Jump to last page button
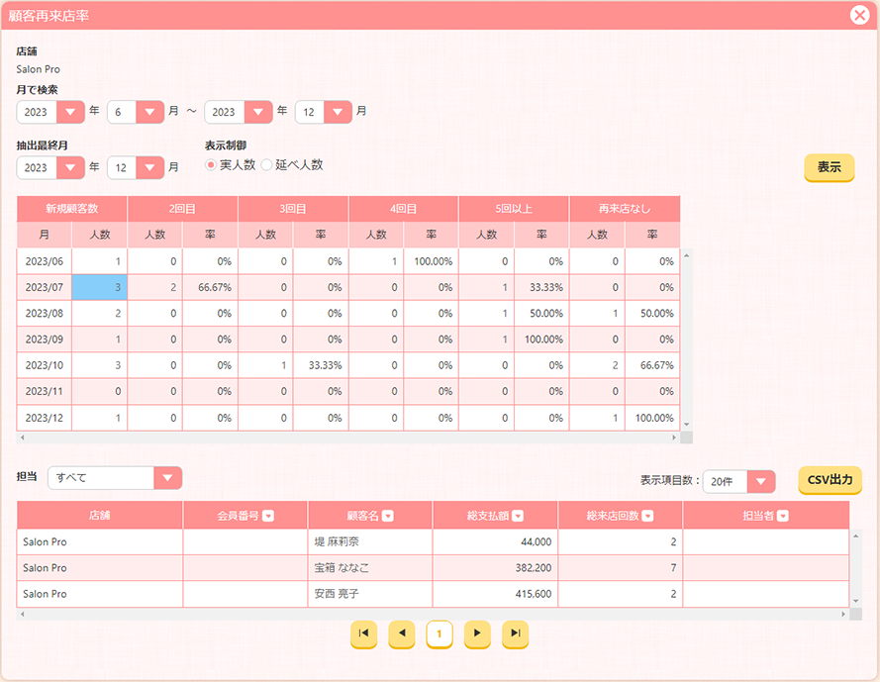Image resolution: width=880 pixels, height=682 pixels. coord(515,633)
